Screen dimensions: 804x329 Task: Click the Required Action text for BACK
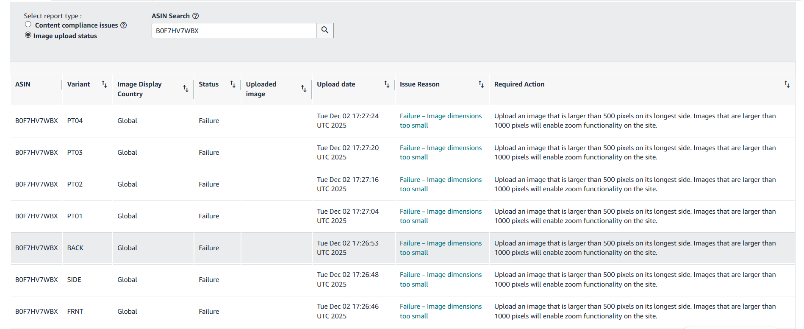pyautogui.click(x=635, y=248)
